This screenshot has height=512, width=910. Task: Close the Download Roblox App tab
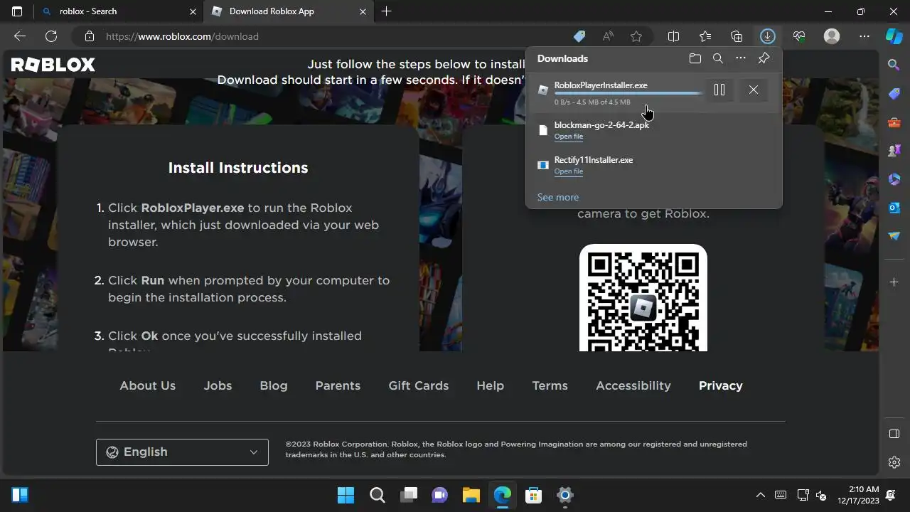point(363,11)
